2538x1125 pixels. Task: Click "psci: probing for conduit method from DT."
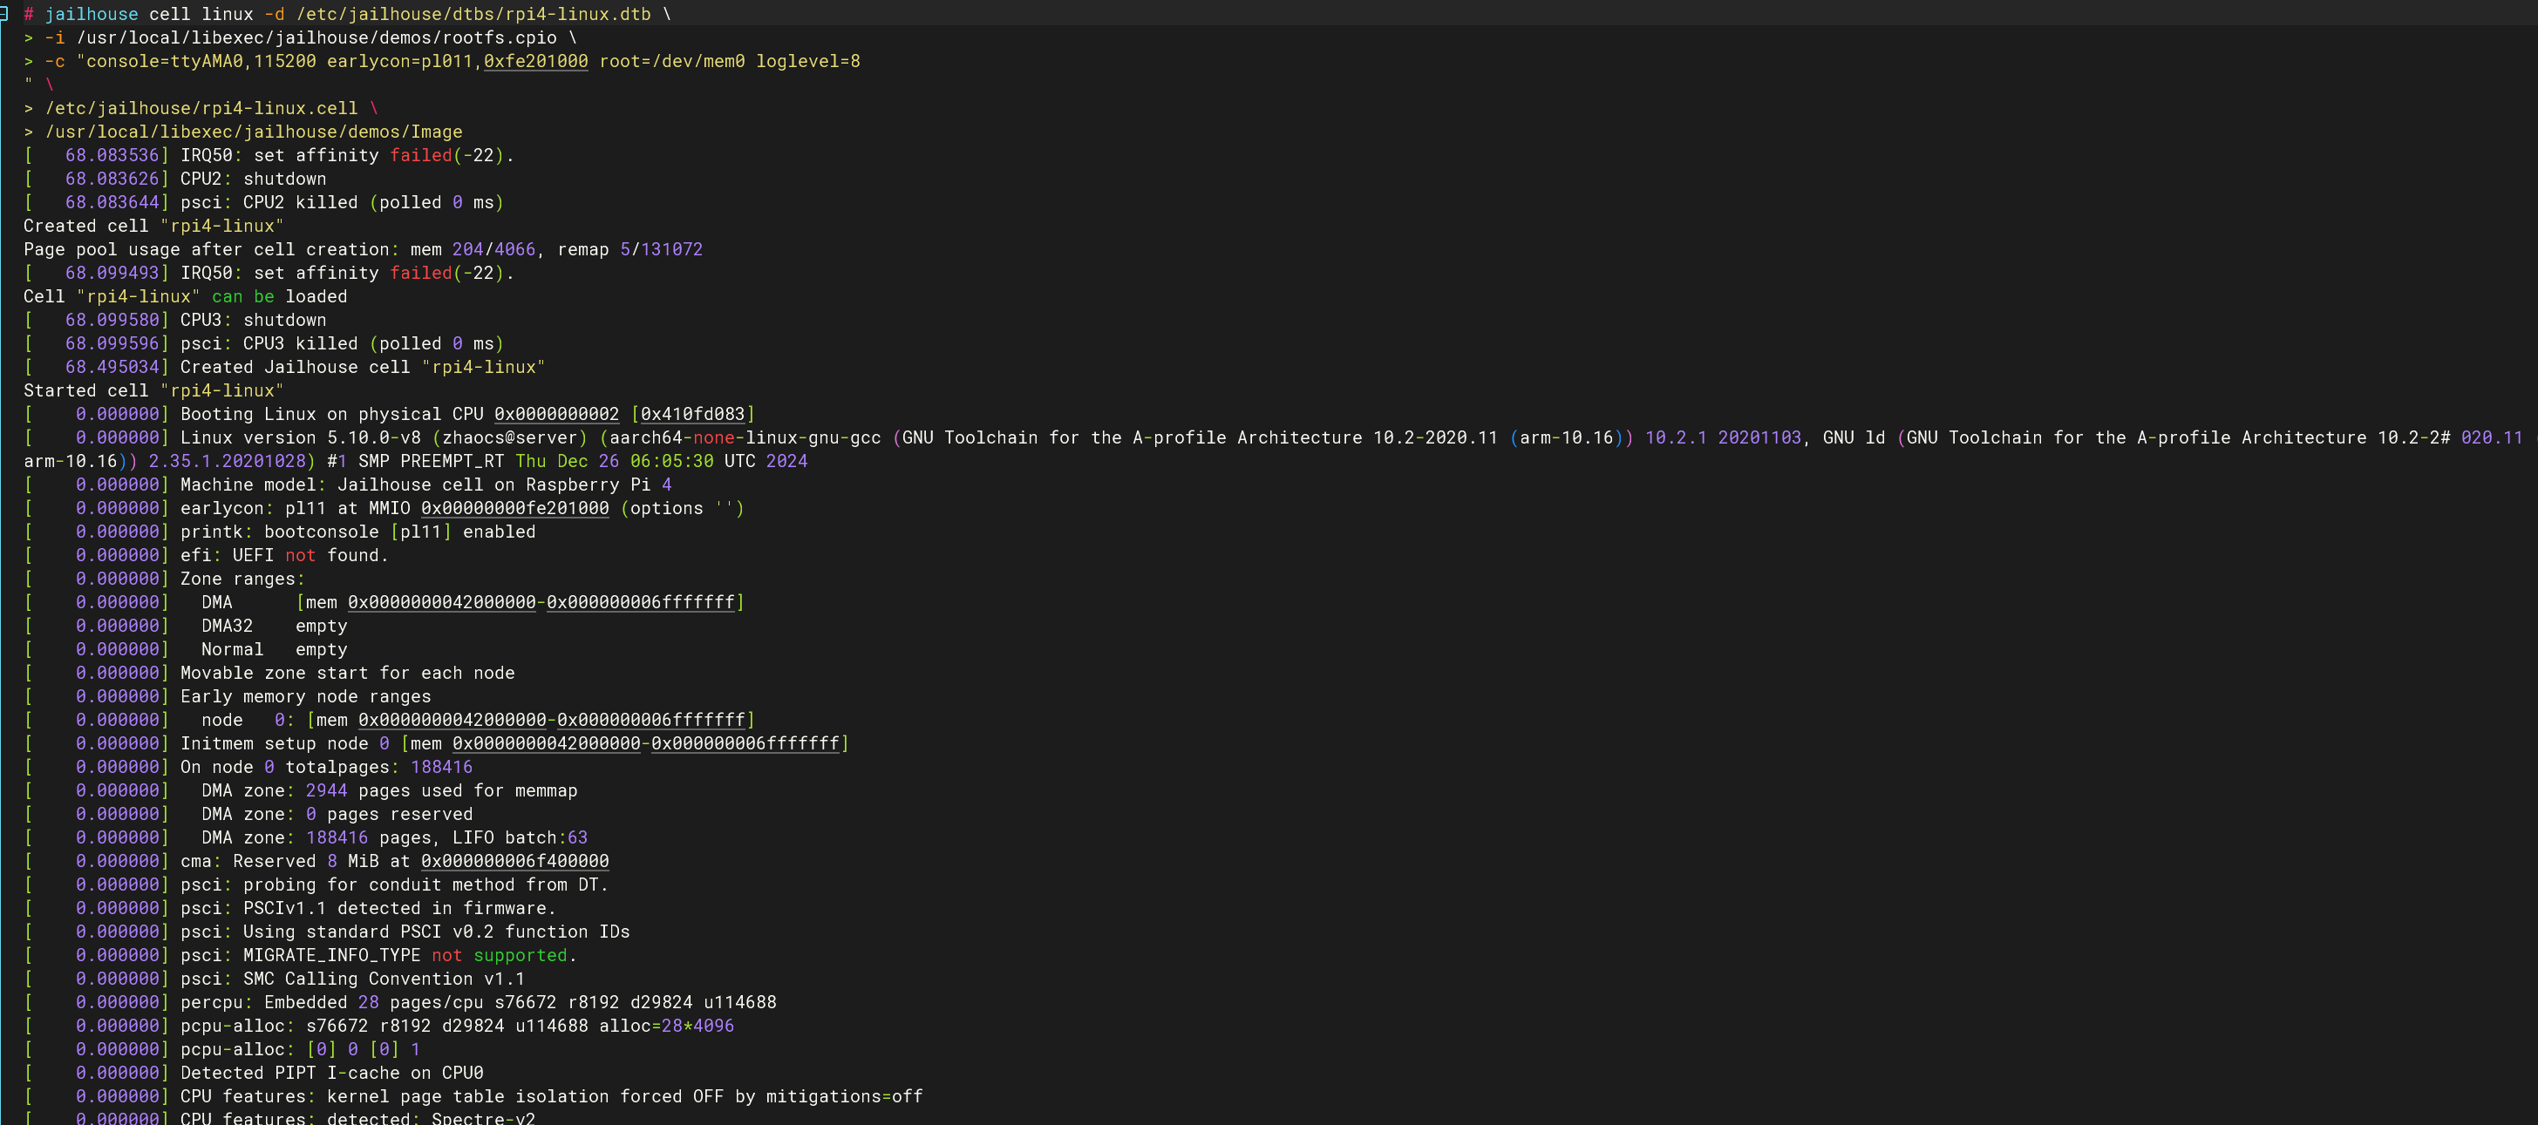pyautogui.click(x=394, y=885)
